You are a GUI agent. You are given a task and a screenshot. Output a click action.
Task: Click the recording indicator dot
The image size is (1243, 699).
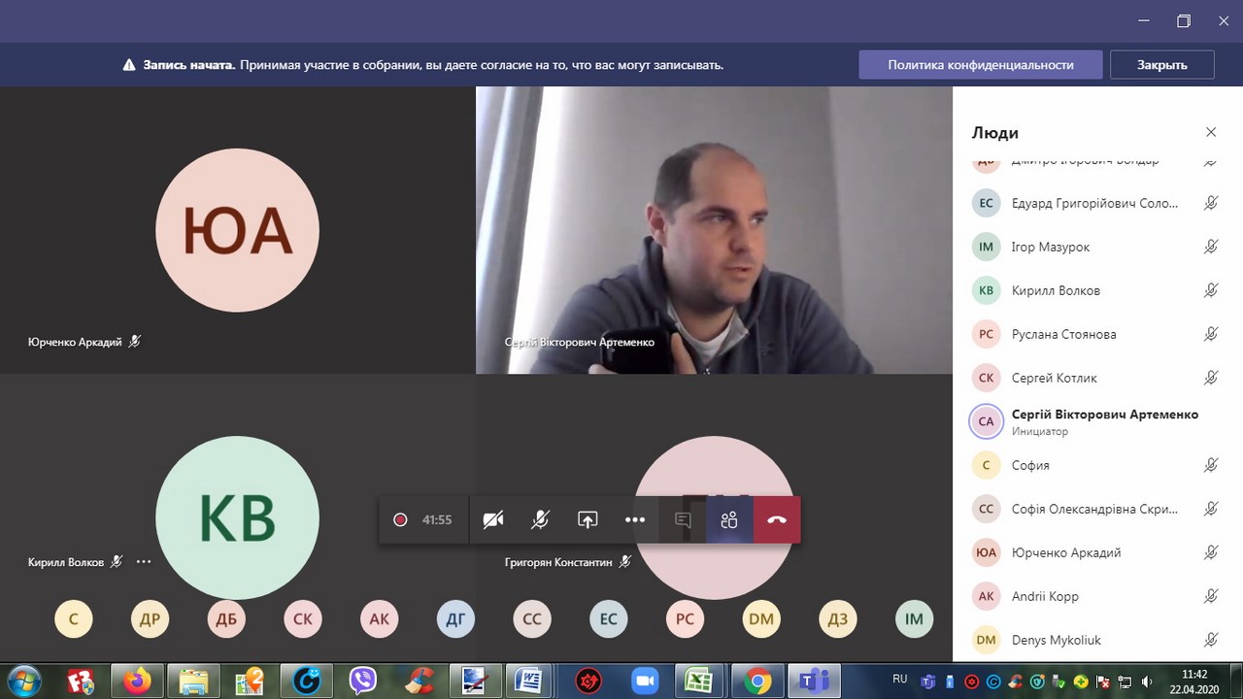coord(400,519)
